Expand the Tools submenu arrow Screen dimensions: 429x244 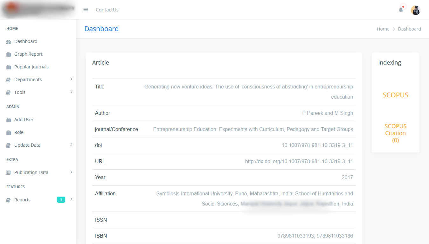pos(71,92)
